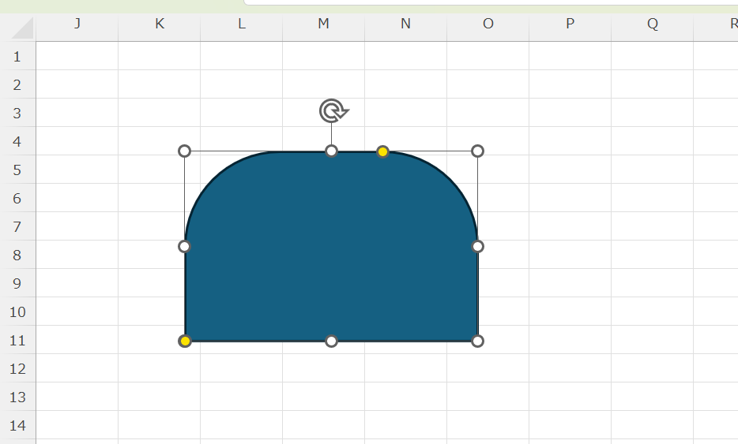Select column K by its header

(x=160, y=24)
